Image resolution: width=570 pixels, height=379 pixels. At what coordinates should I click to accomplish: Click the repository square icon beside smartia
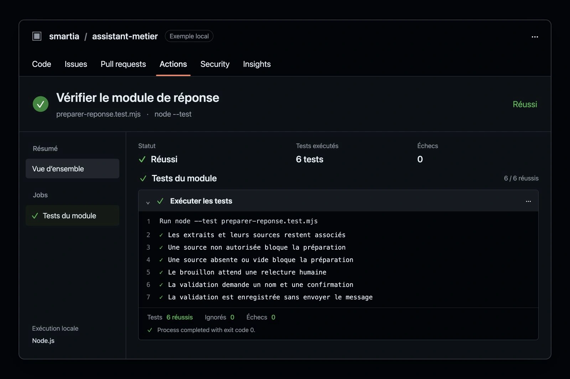[37, 36]
